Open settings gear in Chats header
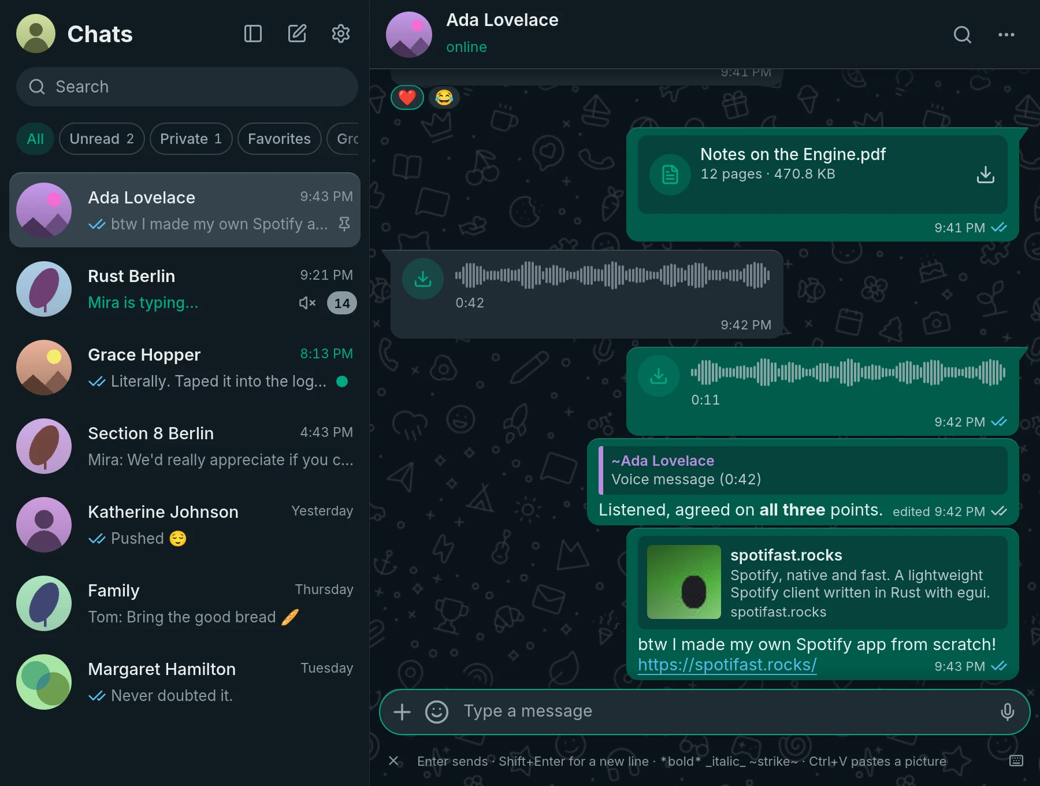 (341, 34)
